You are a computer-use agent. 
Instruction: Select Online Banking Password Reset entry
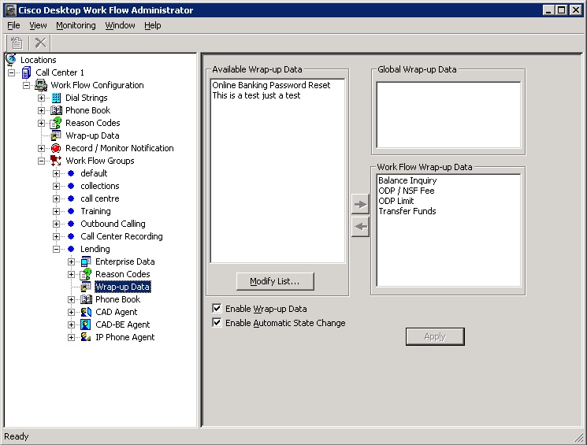(x=271, y=85)
